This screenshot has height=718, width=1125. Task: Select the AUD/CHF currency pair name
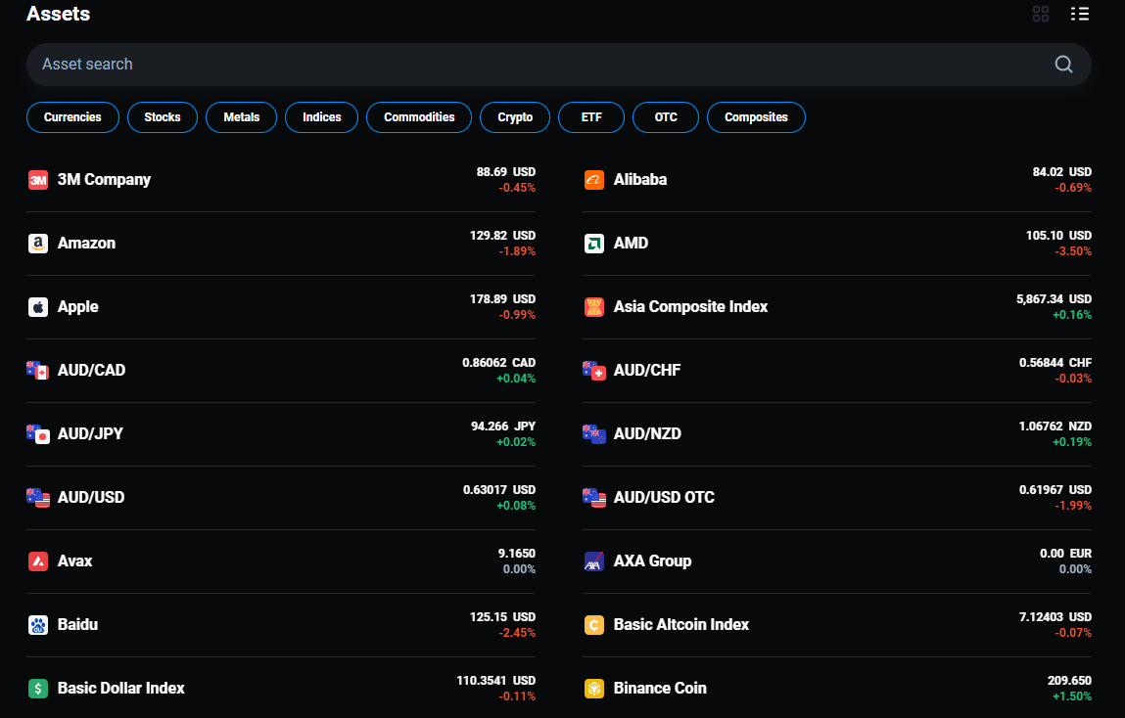pyautogui.click(x=647, y=371)
